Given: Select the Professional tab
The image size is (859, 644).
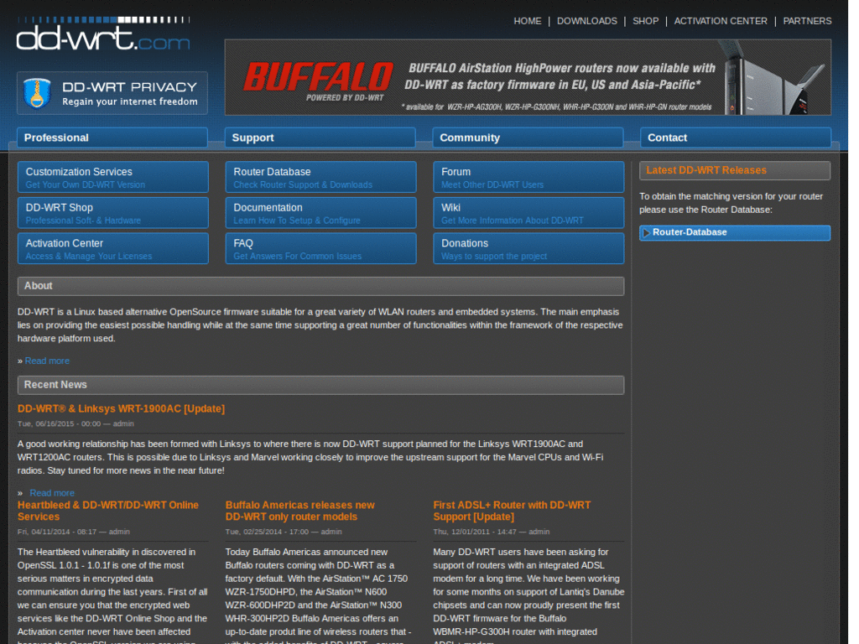Looking at the screenshot, I should [112, 138].
